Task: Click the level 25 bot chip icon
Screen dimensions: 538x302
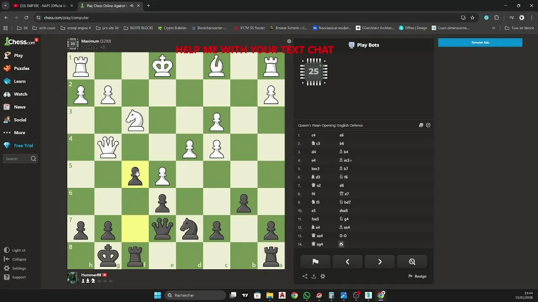Action: click(x=314, y=72)
